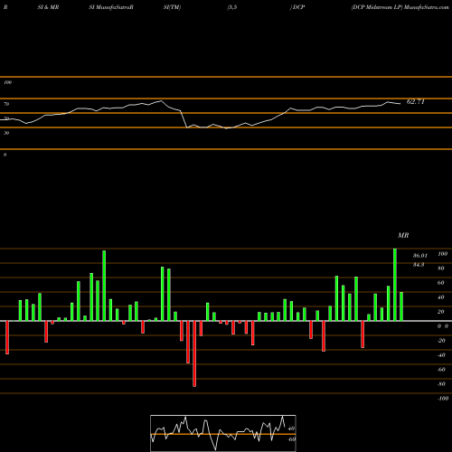Select the 84.8 value beside the histogram
Viewport: 452px width, 452px height.
(x=419, y=265)
